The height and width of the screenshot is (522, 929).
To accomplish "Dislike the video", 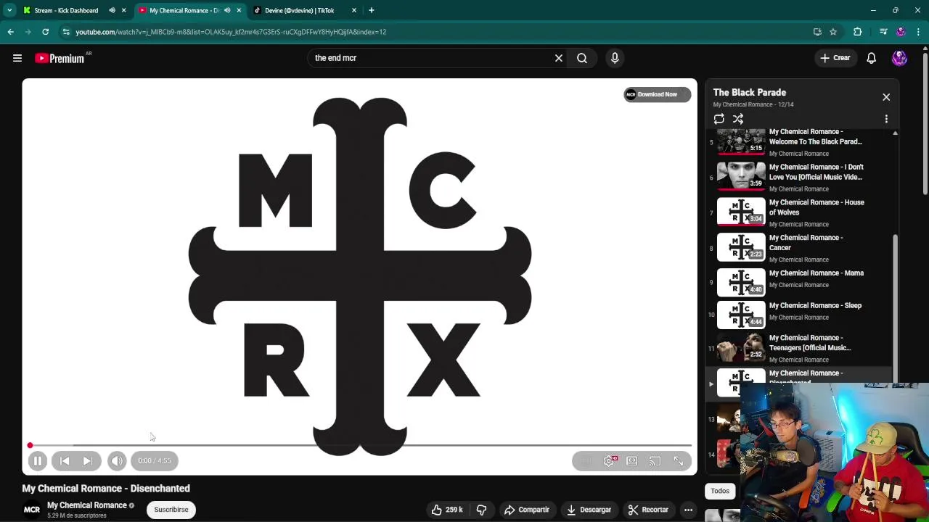I will tap(481, 510).
